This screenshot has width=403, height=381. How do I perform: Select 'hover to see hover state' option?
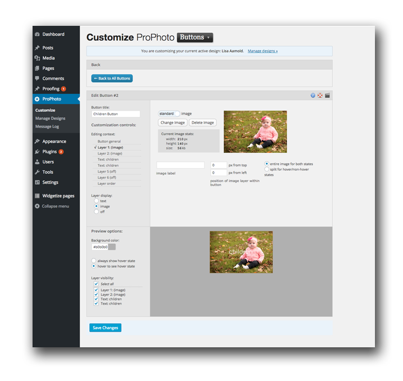pos(94,266)
